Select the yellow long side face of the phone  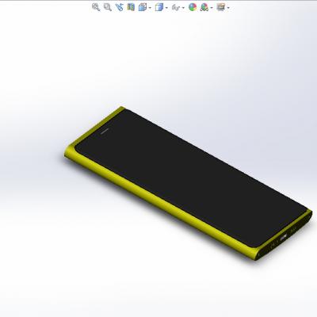pos(158,201)
